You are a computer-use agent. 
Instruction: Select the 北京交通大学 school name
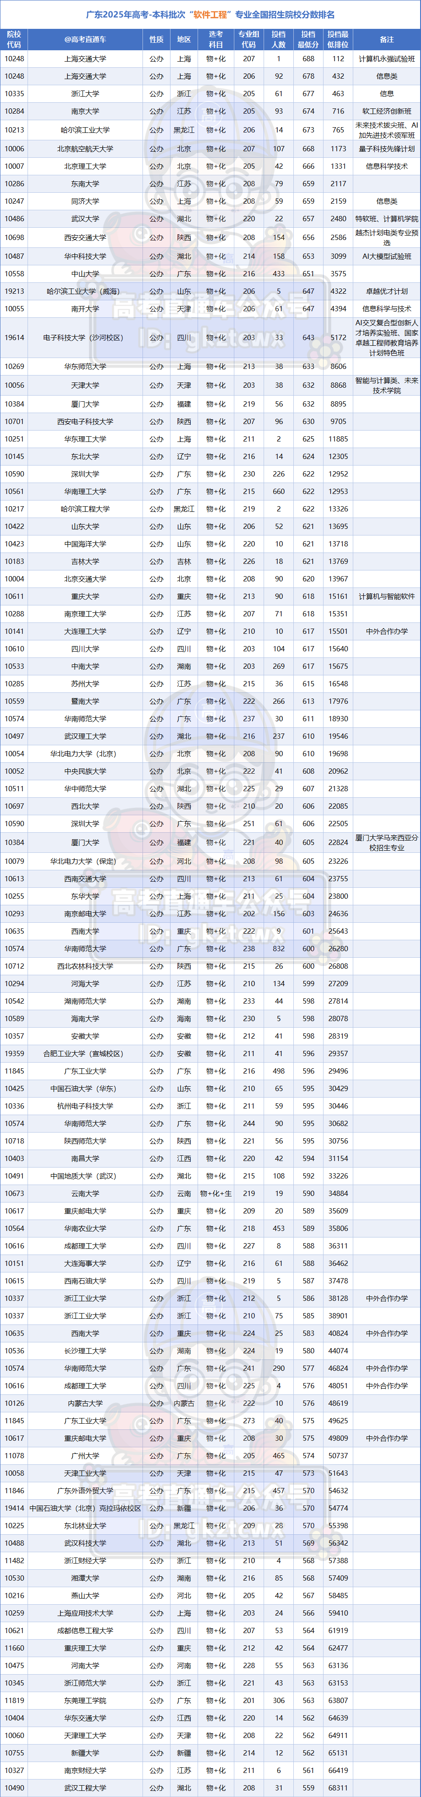coord(85,578)
